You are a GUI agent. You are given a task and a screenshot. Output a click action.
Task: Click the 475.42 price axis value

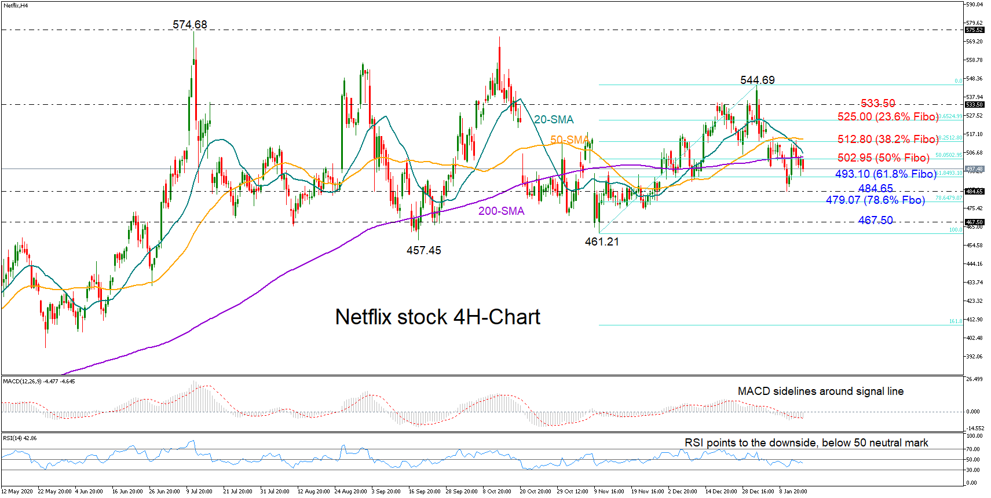click(x=974, y=208)
